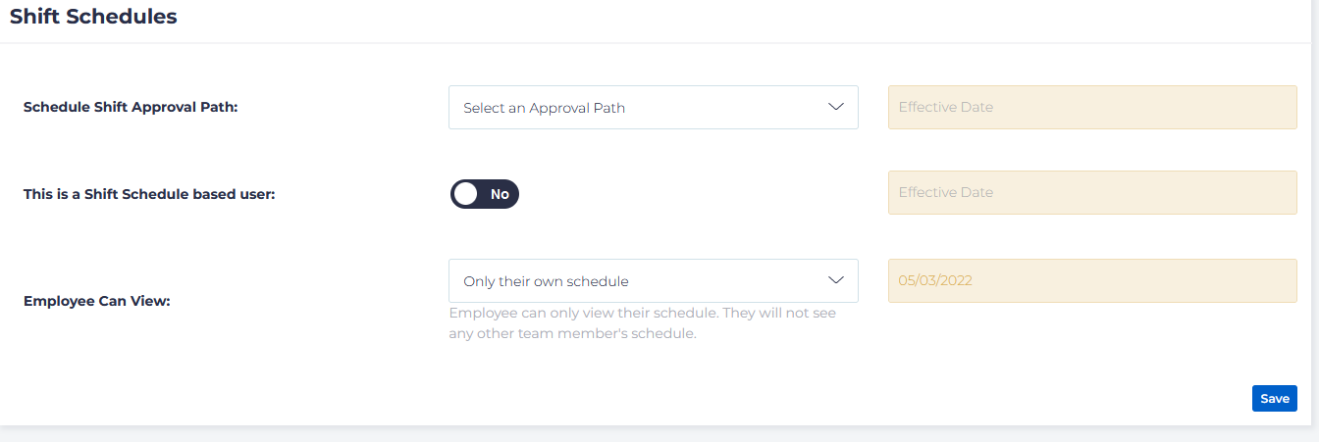Viewport: 1319px width, 442px height.
Task: Click the "Employee Can View:" label
Action: (97, 301)
